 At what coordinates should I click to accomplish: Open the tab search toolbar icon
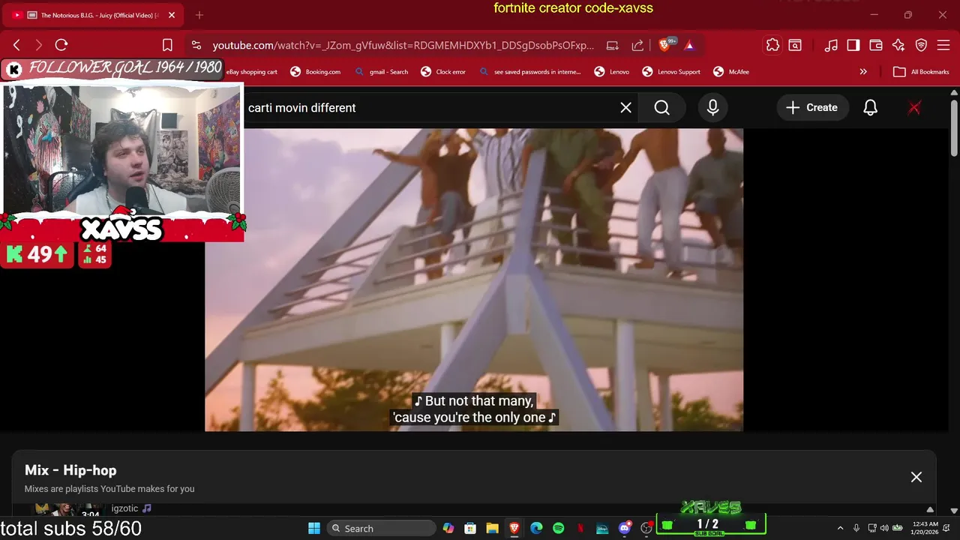[x=795, y=45]
